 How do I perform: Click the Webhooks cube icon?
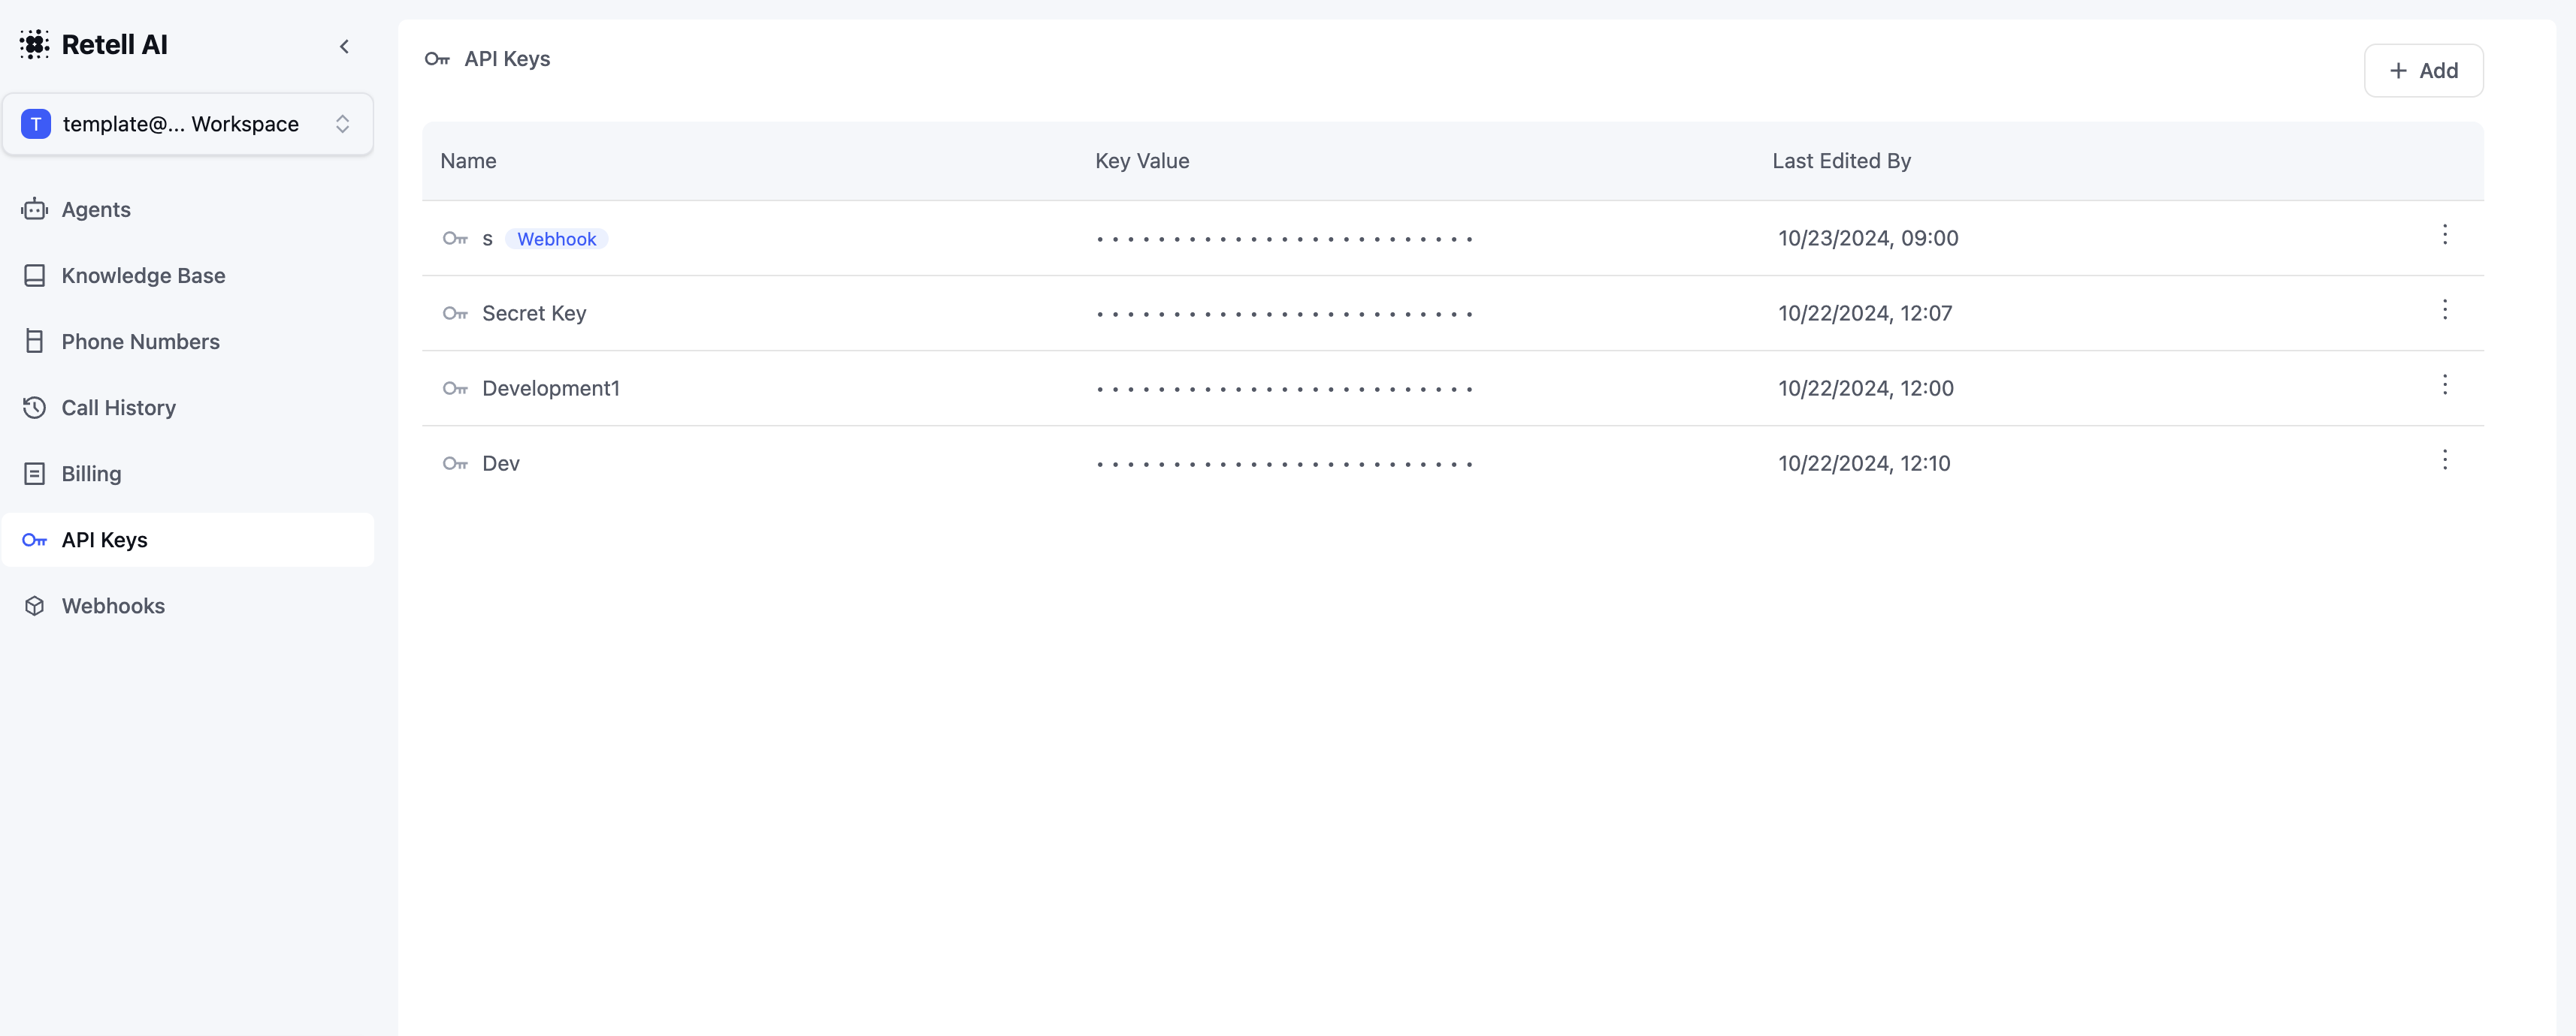[x=35, y=605]
